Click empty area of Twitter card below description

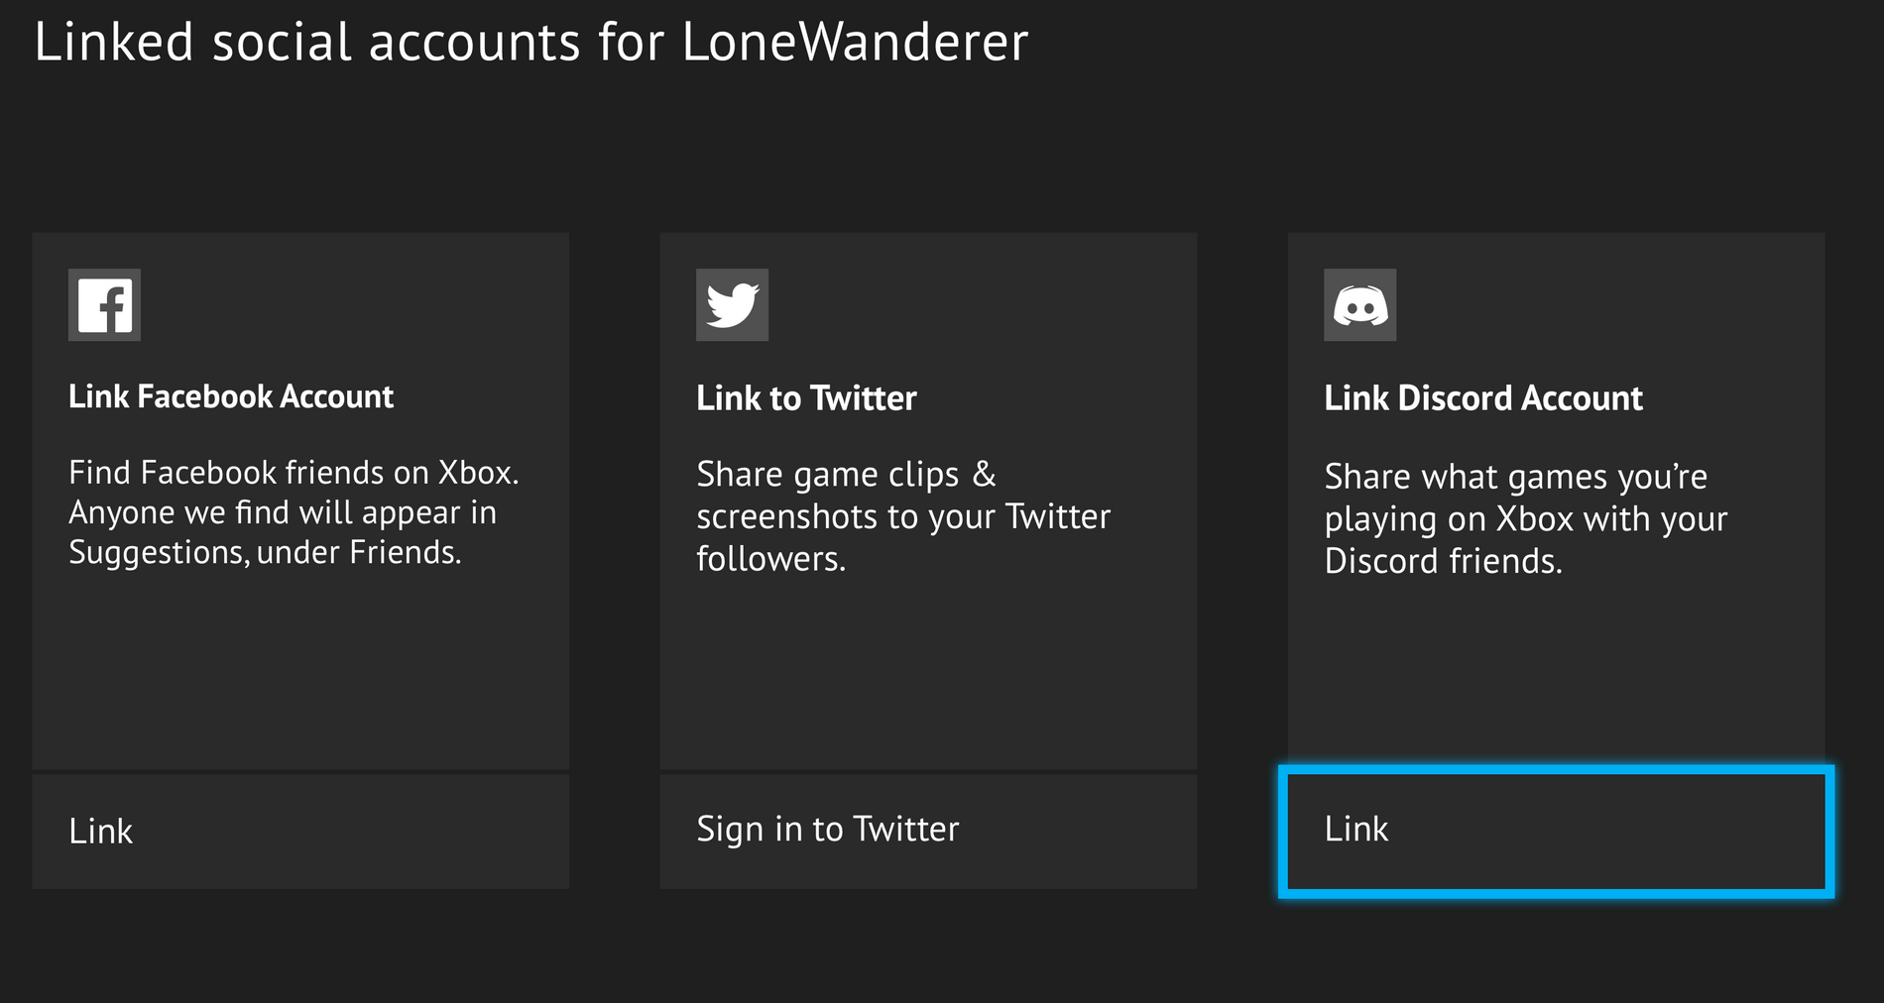(x=928, y=674)
